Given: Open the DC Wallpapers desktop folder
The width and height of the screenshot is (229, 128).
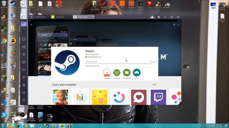Looking at the screenshot, I should (95, 5).
